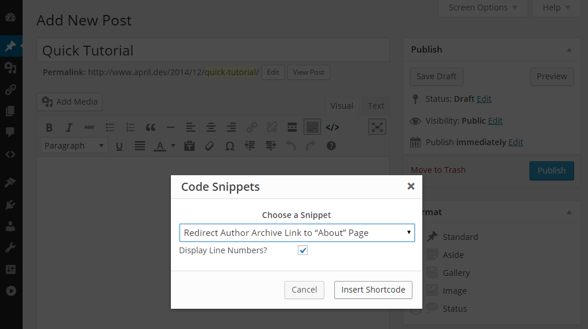Expand Screen Options panel

tap(483, 8)
